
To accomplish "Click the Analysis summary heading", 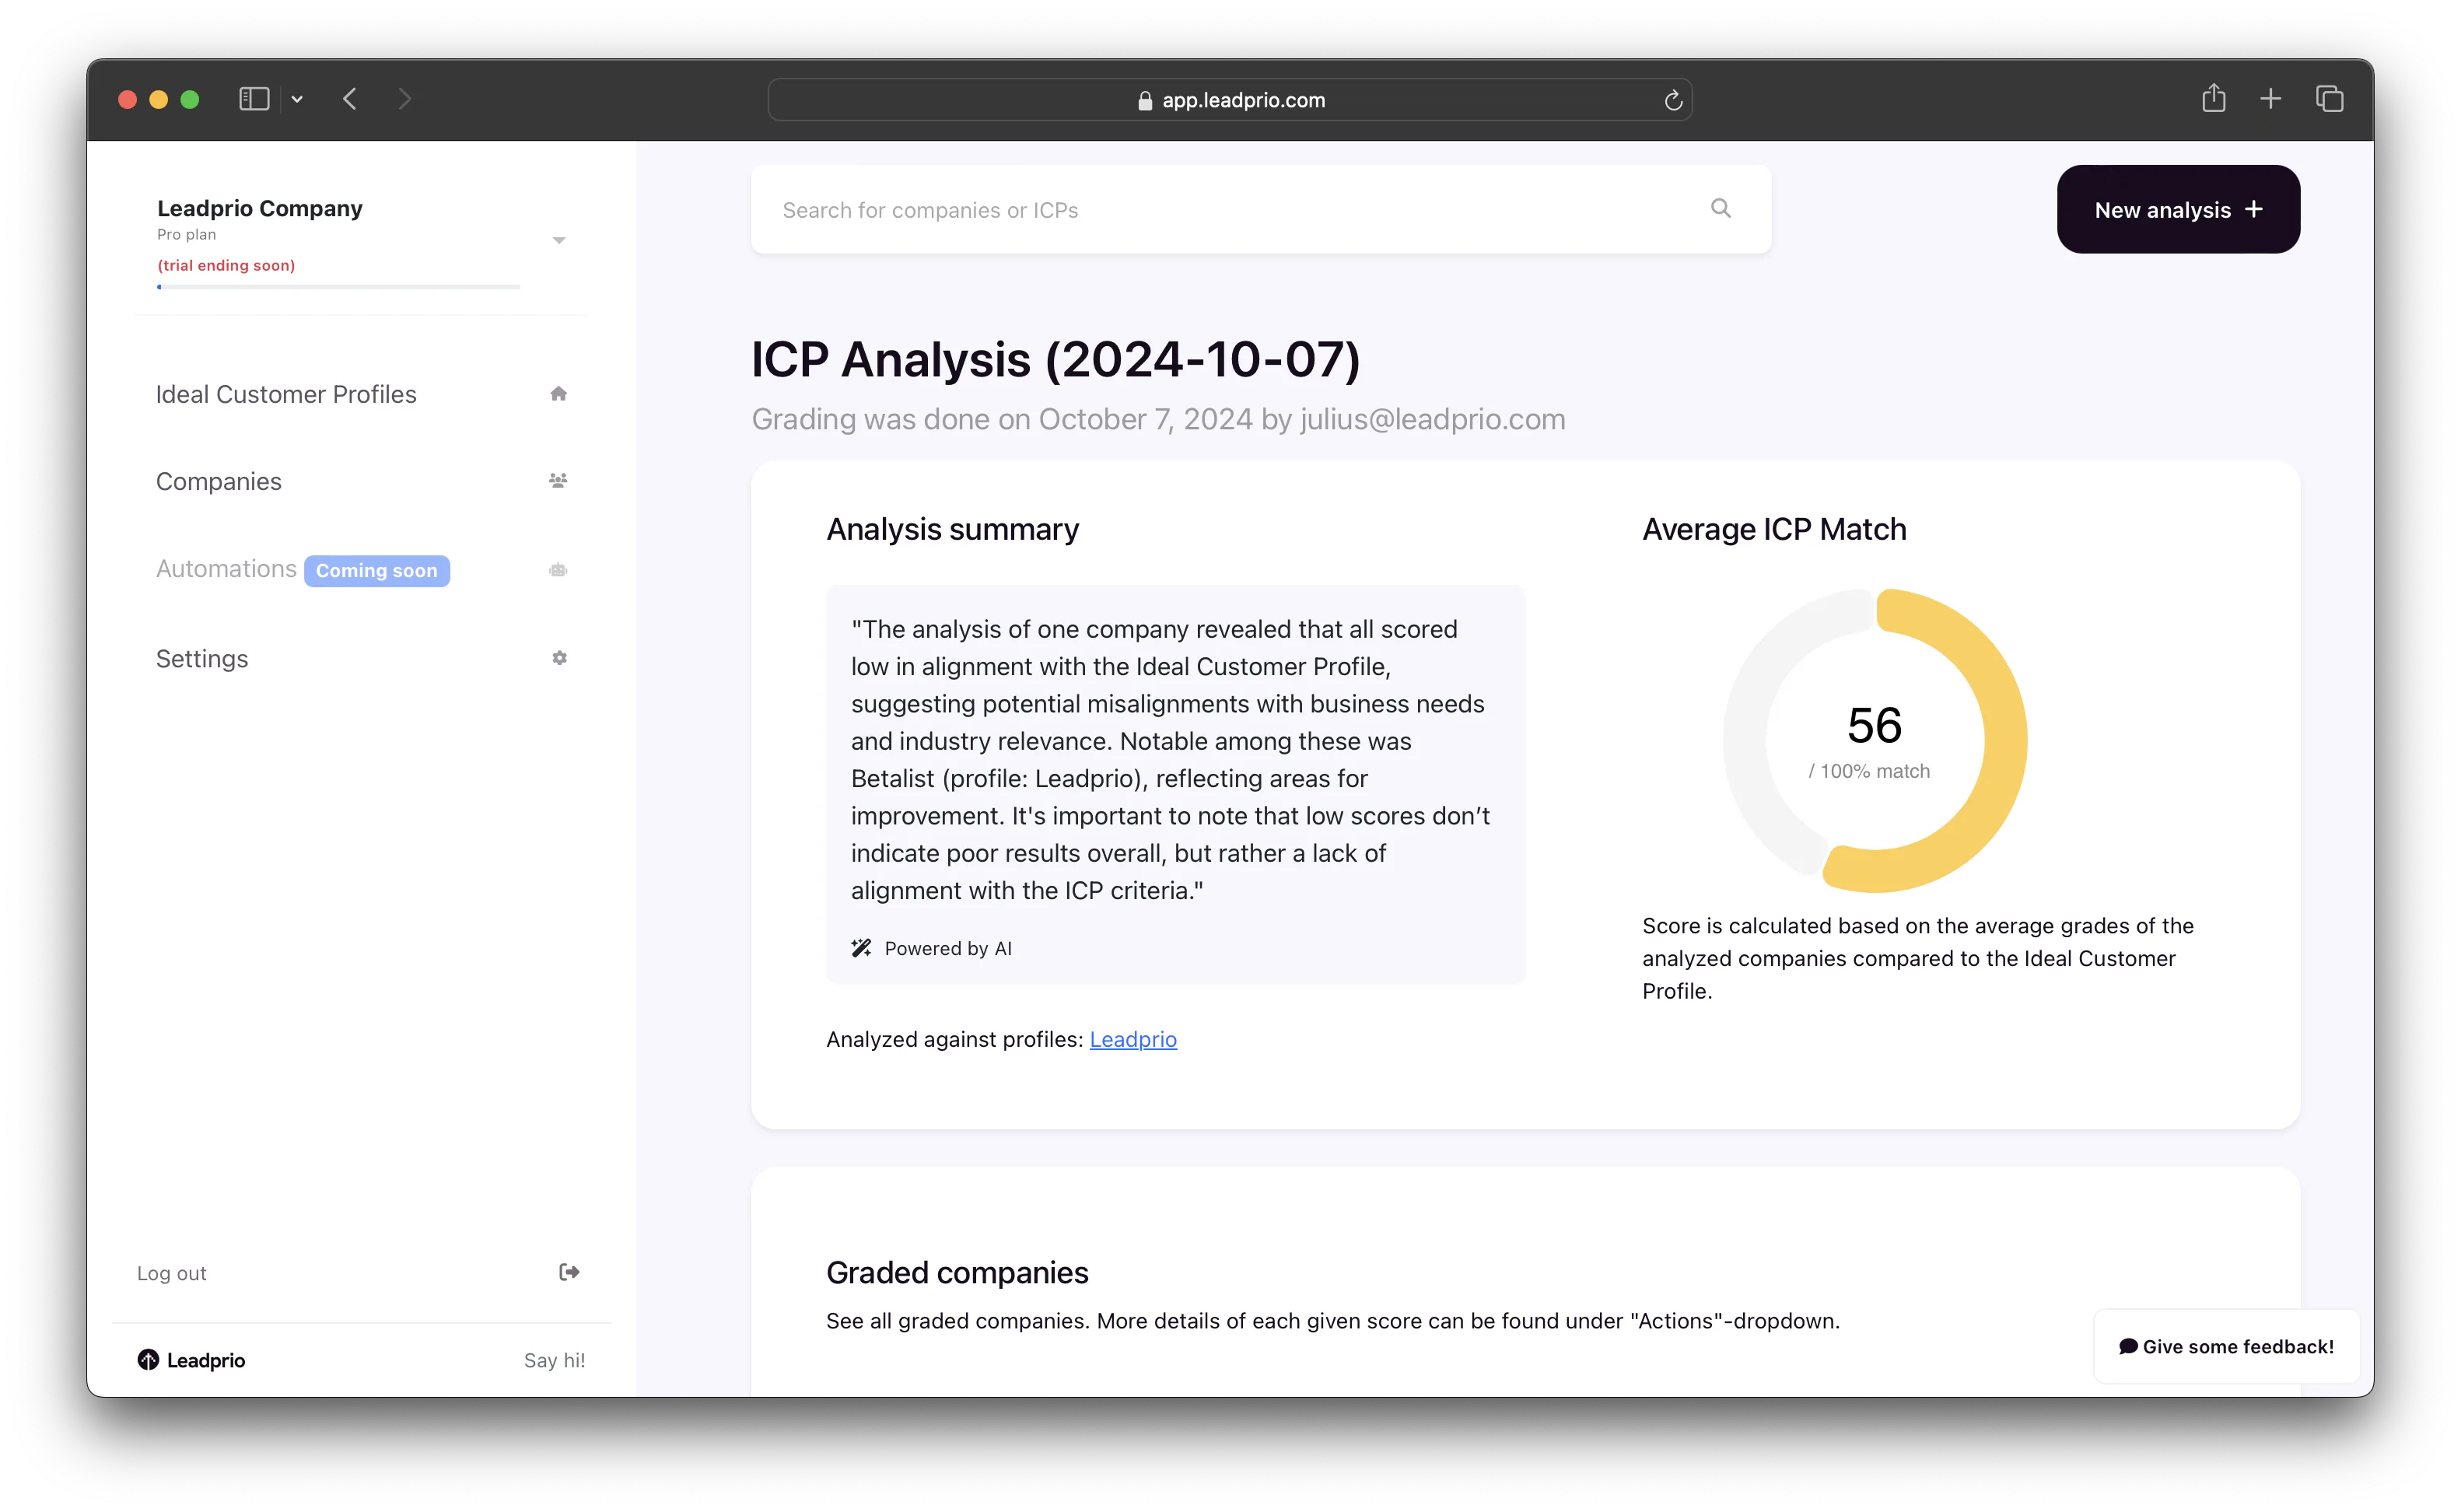I will click(x=952, y=529).
